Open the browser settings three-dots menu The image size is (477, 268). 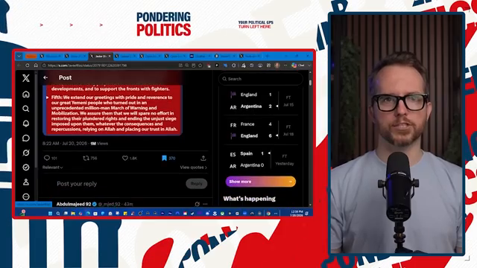click(285, 66)
